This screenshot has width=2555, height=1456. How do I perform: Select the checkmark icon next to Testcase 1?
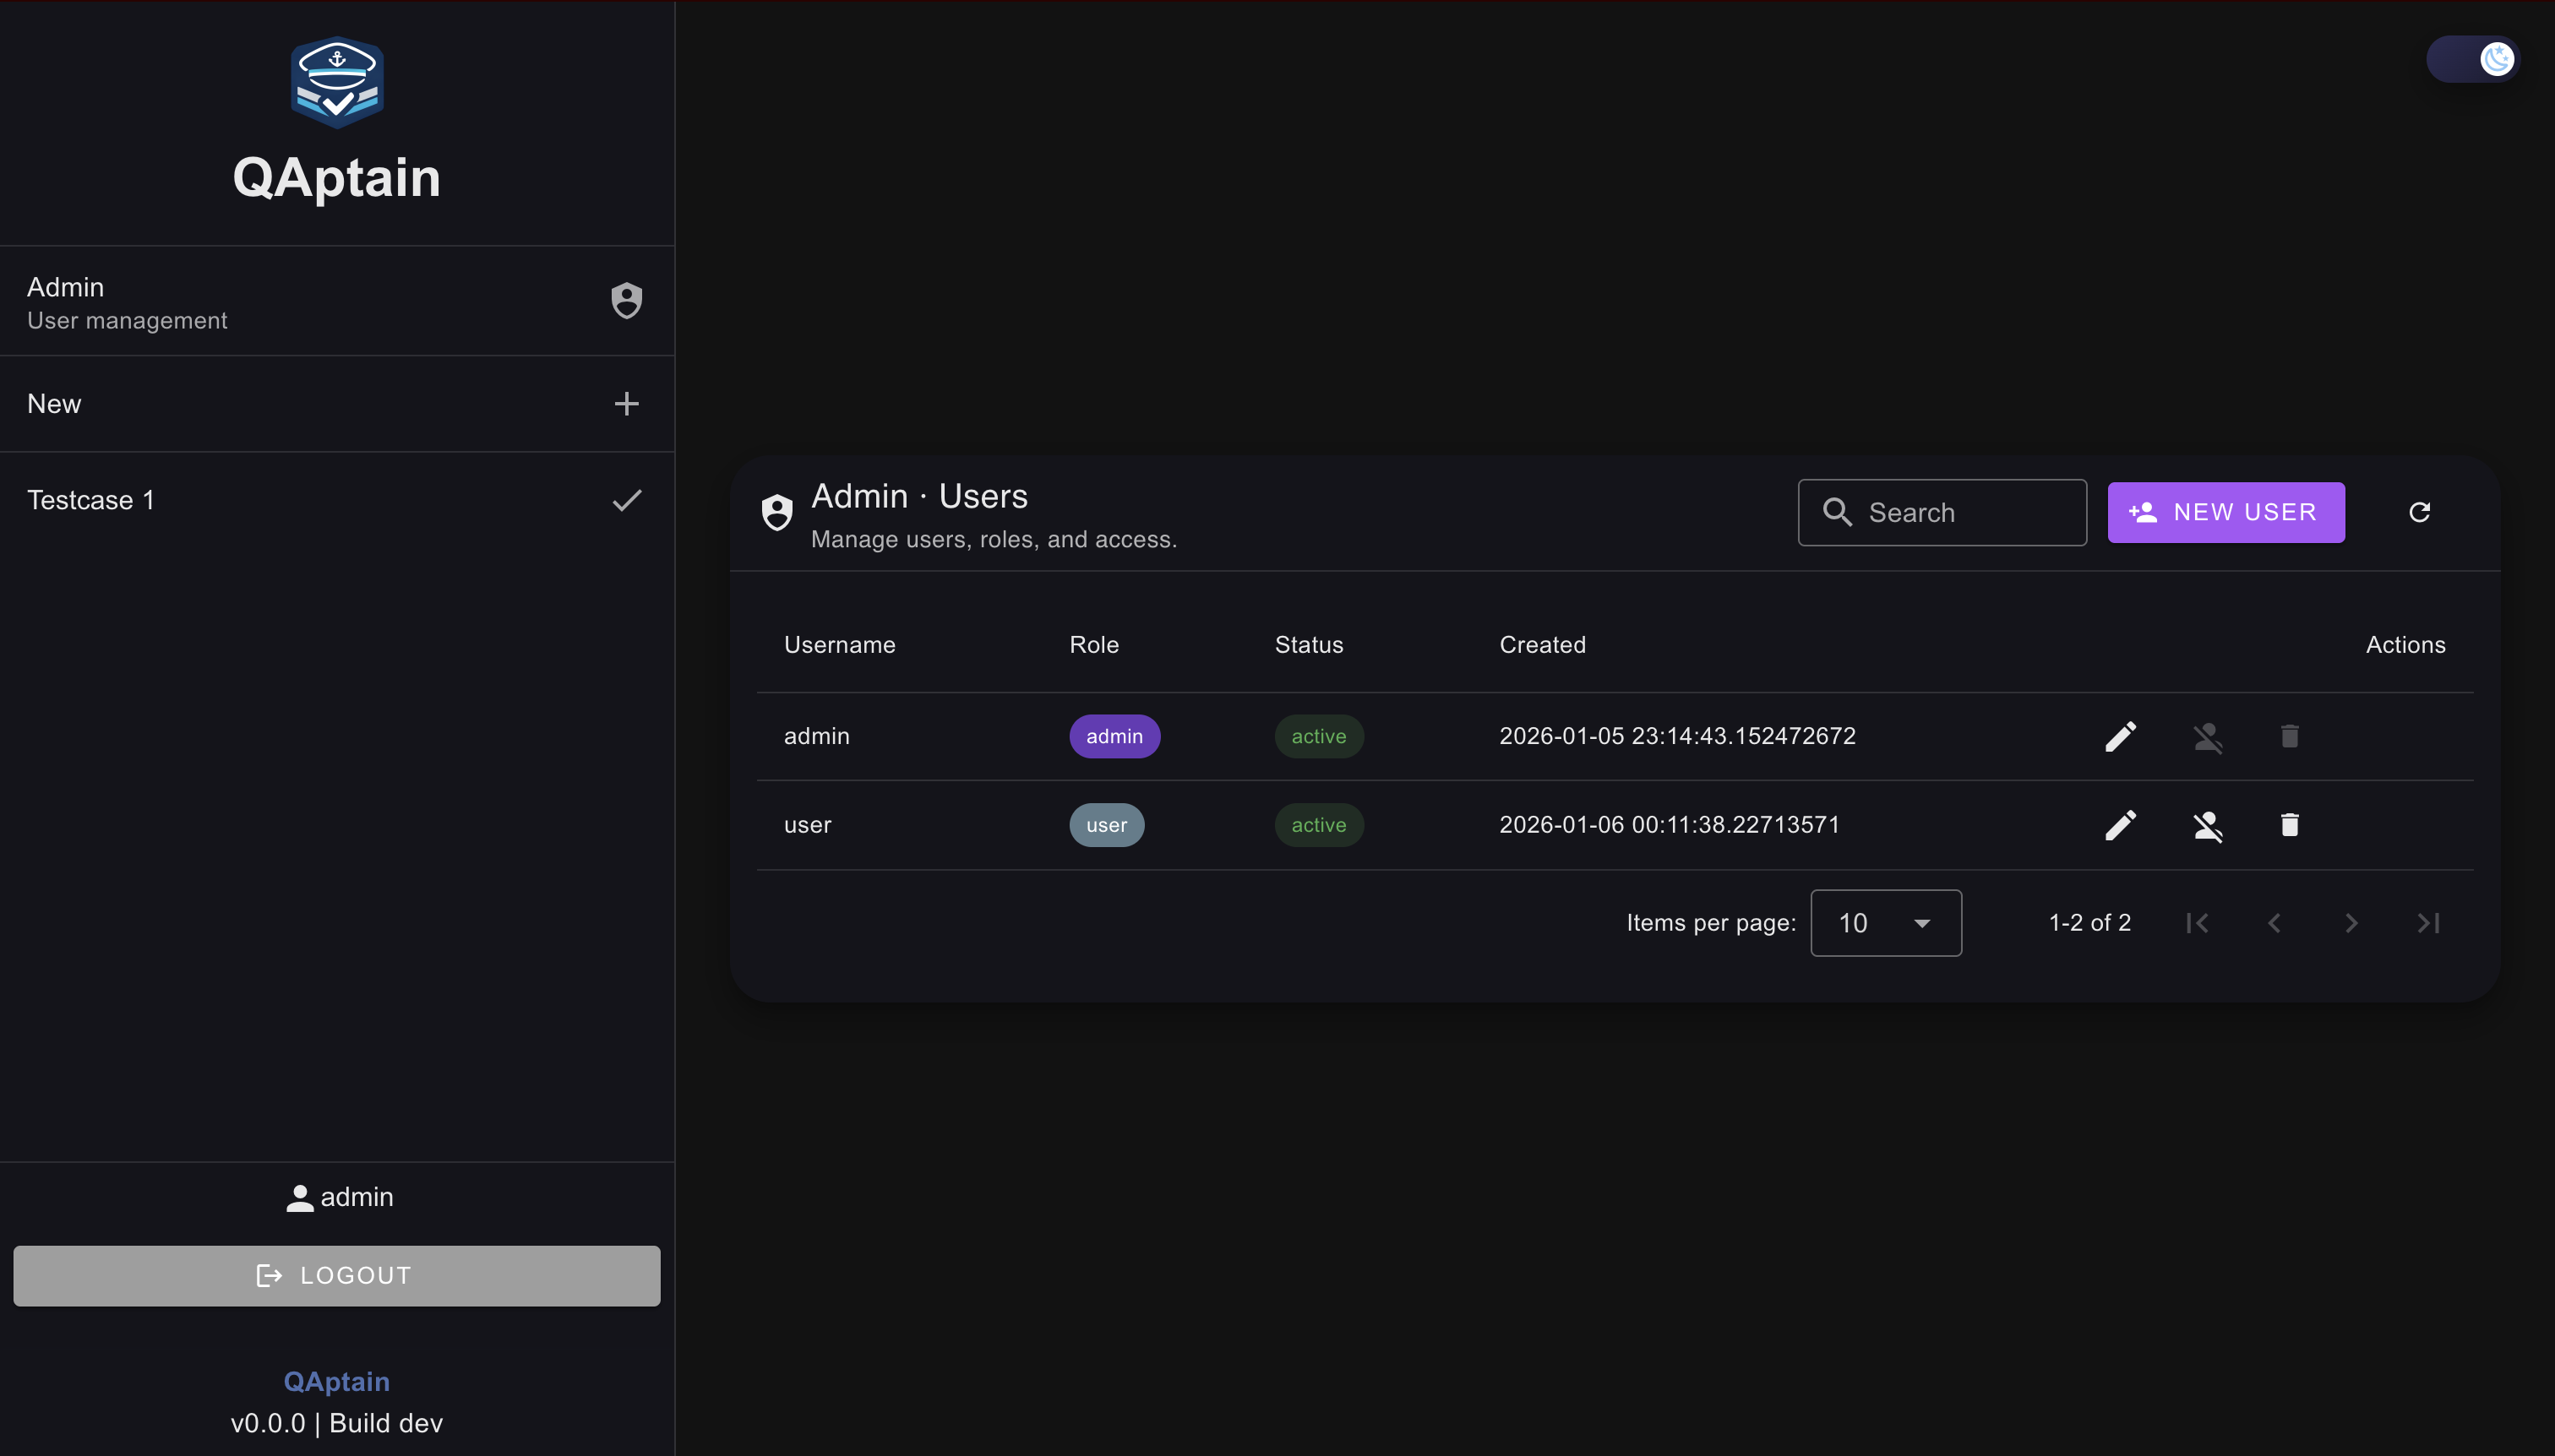[x=626, y=500]
